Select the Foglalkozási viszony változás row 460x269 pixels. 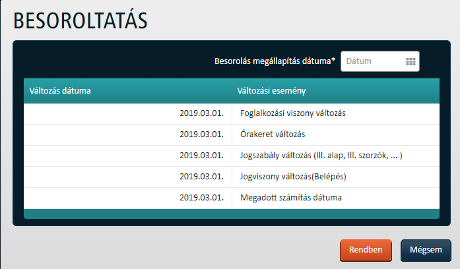(x=232, y=113)
